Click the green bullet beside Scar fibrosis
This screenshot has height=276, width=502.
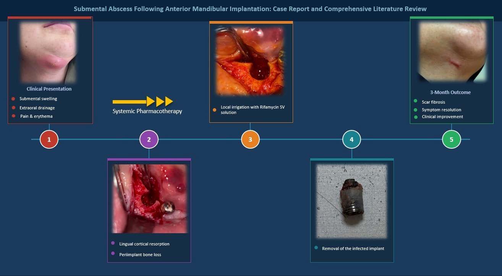416,101
